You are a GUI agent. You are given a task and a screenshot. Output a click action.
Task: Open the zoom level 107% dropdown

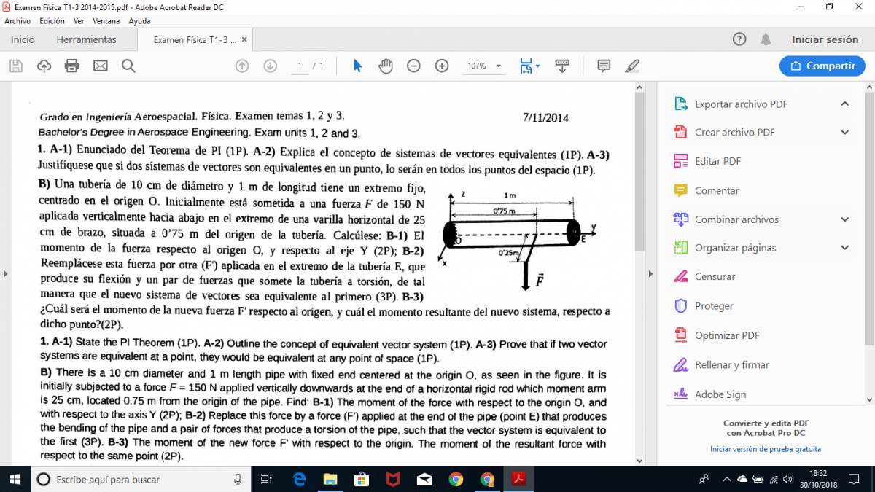point(484,66)
